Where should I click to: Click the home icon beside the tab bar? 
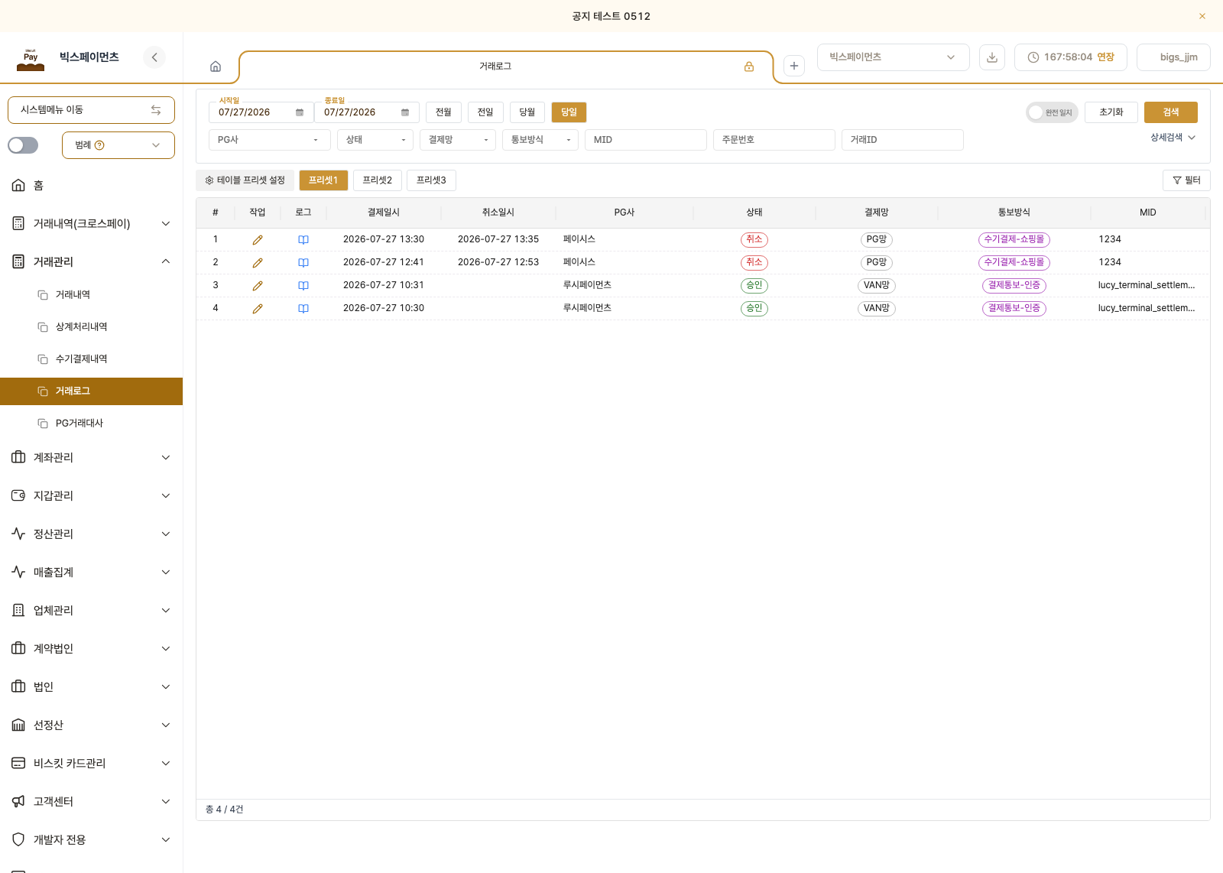pyautogui.click(x=216, y=67)
